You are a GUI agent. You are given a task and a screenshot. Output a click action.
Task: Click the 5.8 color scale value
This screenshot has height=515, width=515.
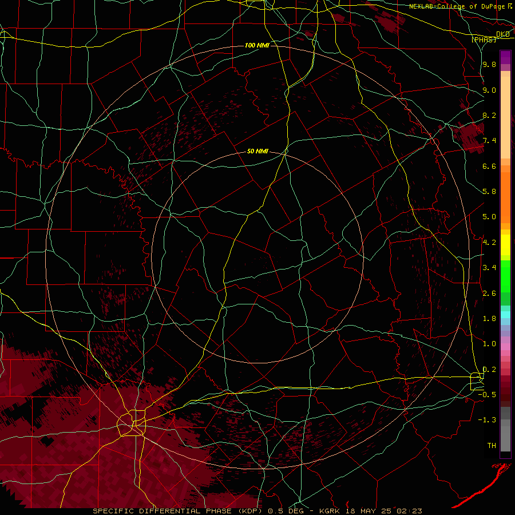tap(489, 192)
